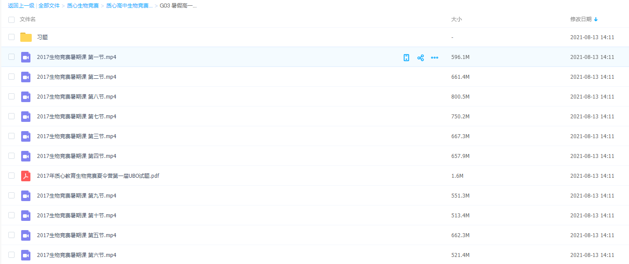Check the box for the 习题 folder
Screen dimensions: 629x264
coord(11,37)
